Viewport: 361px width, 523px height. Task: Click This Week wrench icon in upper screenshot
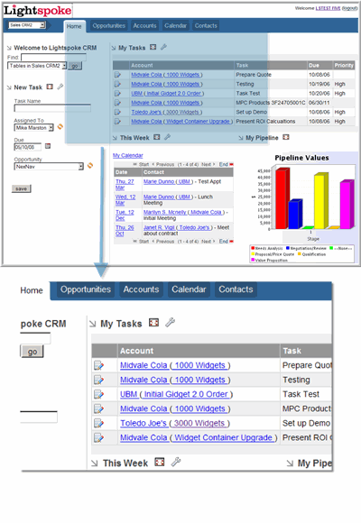167,137
